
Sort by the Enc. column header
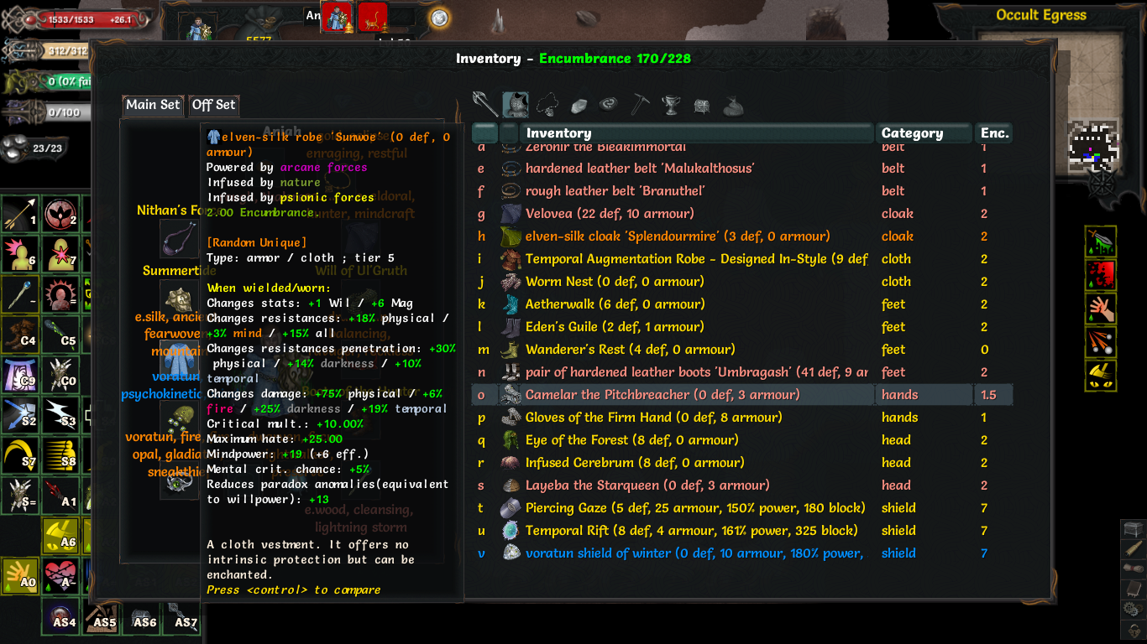[x=994, y=133]
